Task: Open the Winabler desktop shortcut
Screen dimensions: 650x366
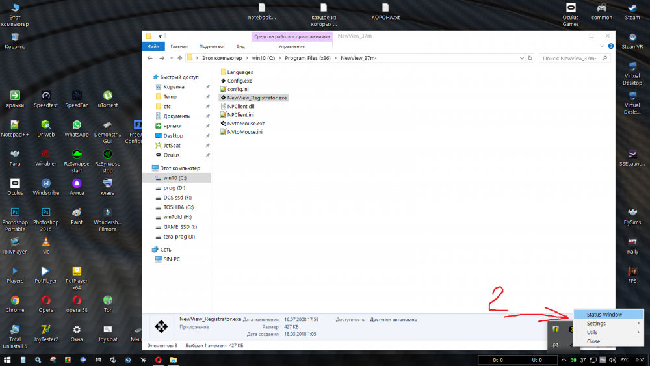Action: click(x=46, y=158)
